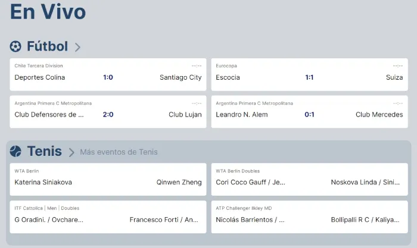
Task: Click the tennis ball icon beside Tenis
Action: 16,152
